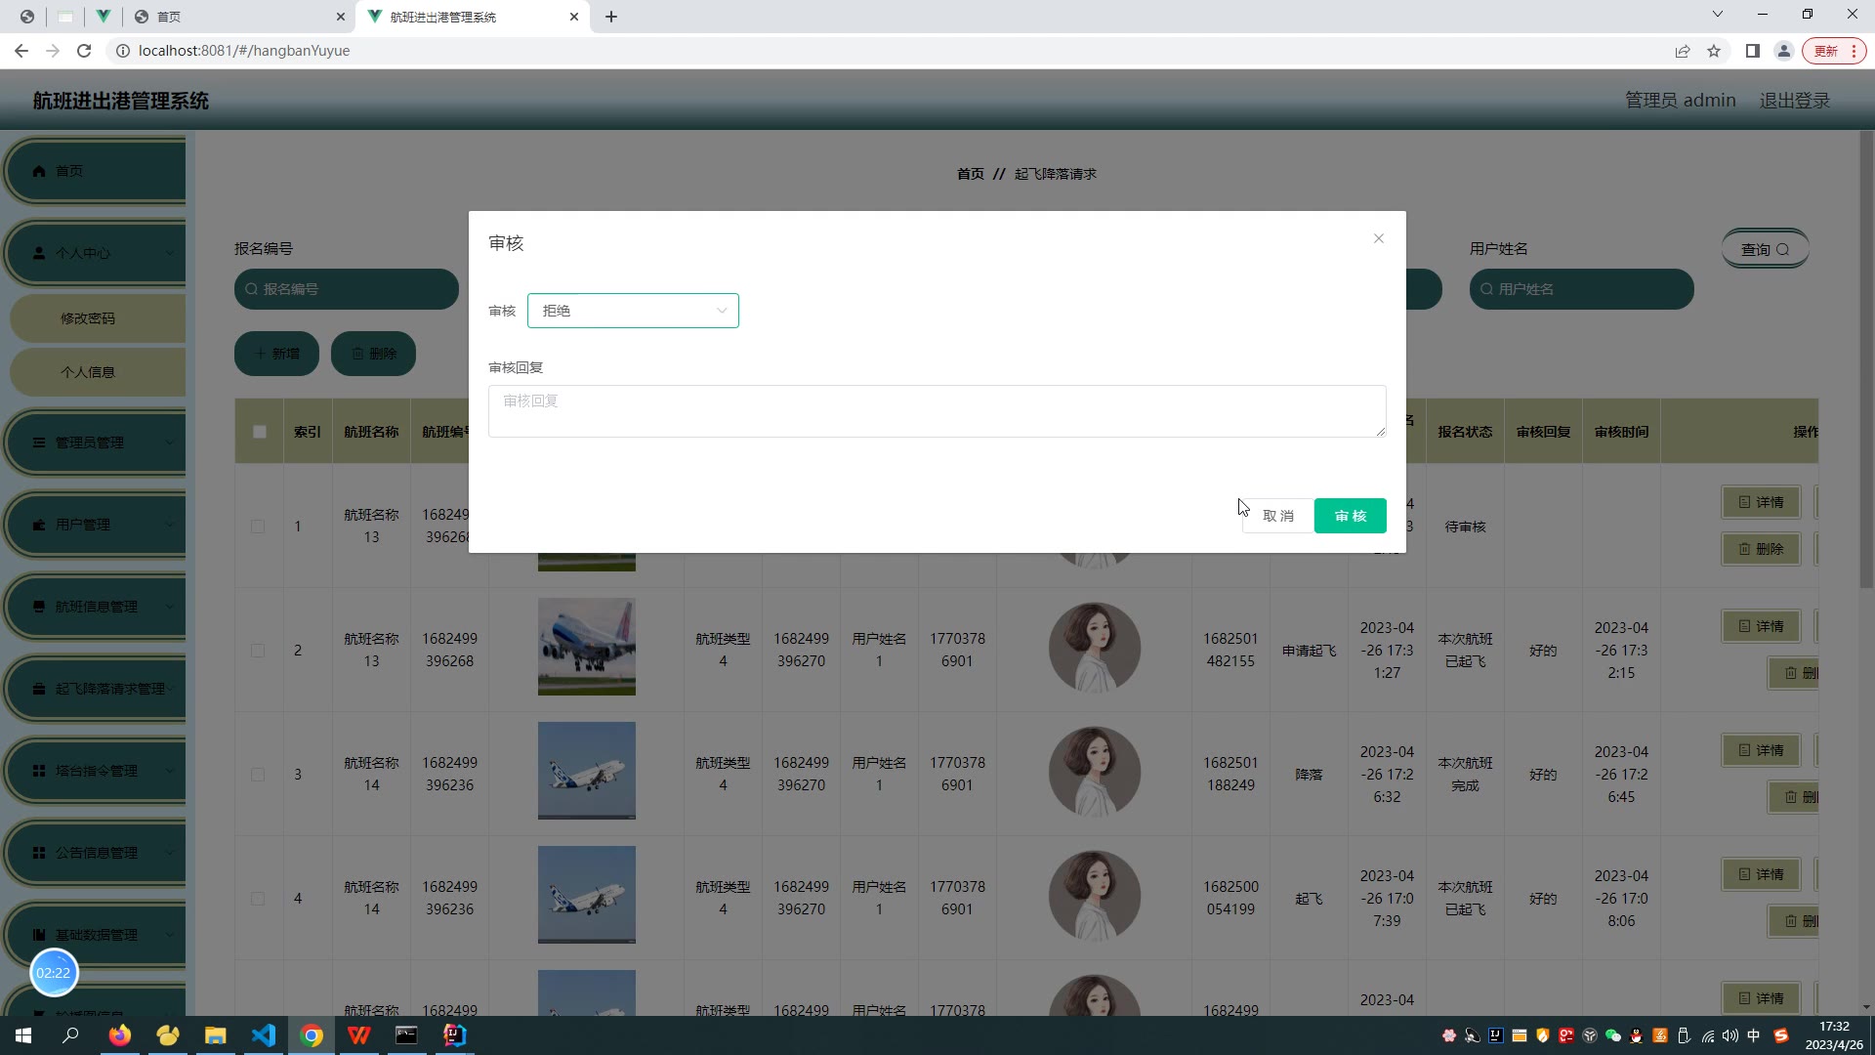The width and height of the screenshot is (1875, 1055).
Task: Click the 退出登录 link
Action: [1795, 101]
